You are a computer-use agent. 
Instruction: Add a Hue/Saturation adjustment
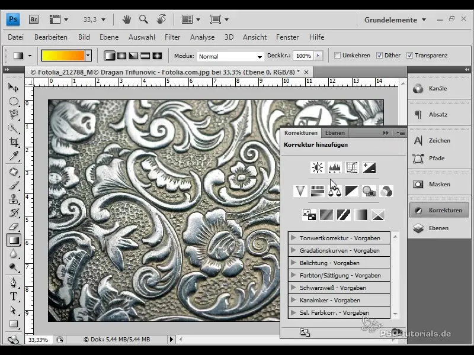(x=318, y=191)
